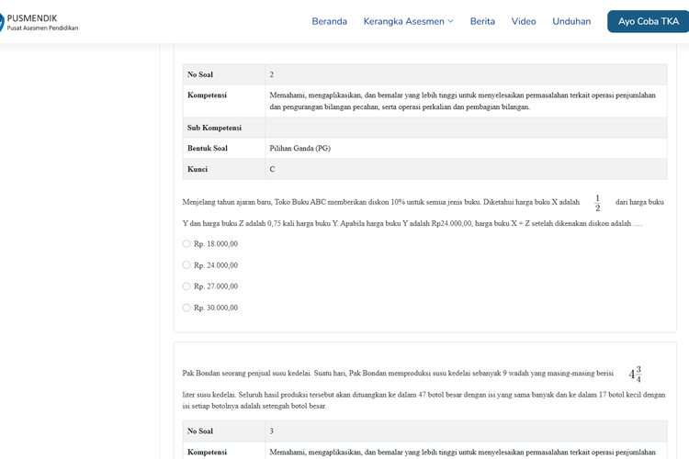Select the Rp. 18.000,00 answer option
The height and width of the screenshot is (459, 689).
[x=186, y=244]
